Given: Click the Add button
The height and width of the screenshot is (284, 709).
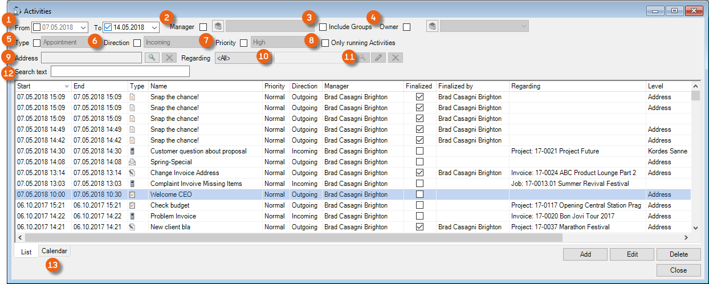Looking at the screenshot, I should coord(585,254).
